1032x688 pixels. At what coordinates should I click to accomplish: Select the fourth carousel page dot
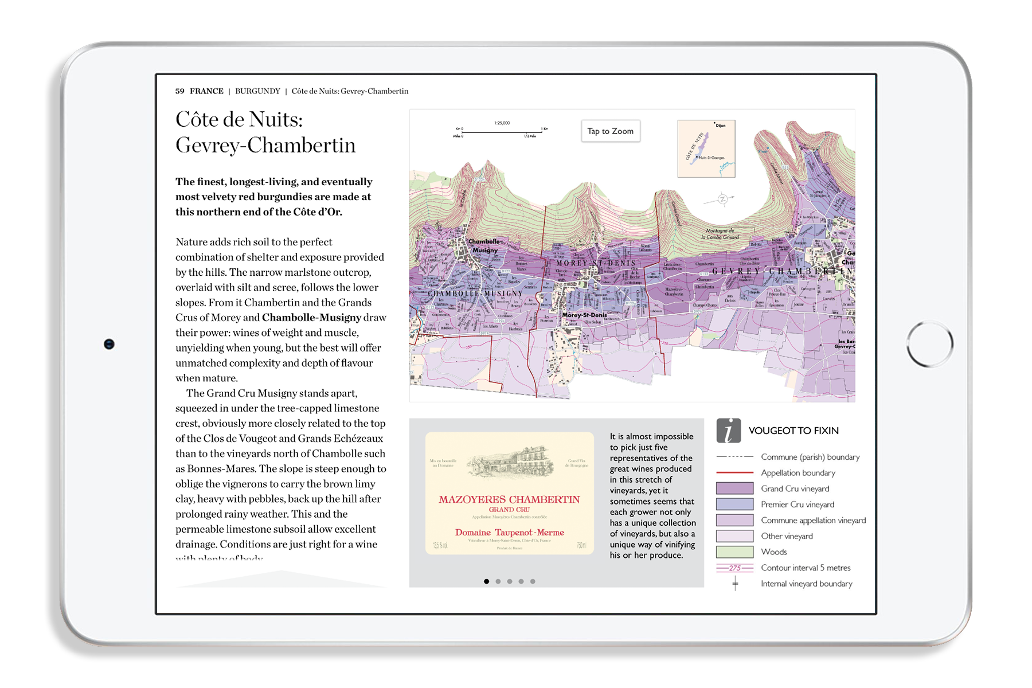[521, 581]
